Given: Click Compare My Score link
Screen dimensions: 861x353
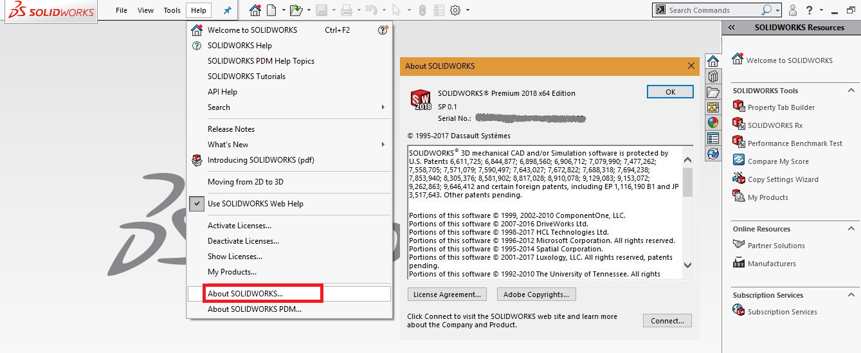Looking at the screenshot, I should (778, 161).
